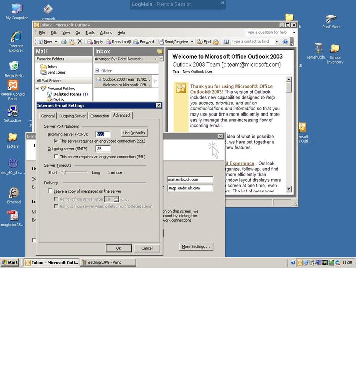Viewport: 356px width, 380px height.
Task: Click OK in Internet E-mail Settings
Action: 119,248
